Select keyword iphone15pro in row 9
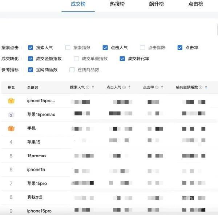This screenshot has width=218, height=215. click(39, 211)
